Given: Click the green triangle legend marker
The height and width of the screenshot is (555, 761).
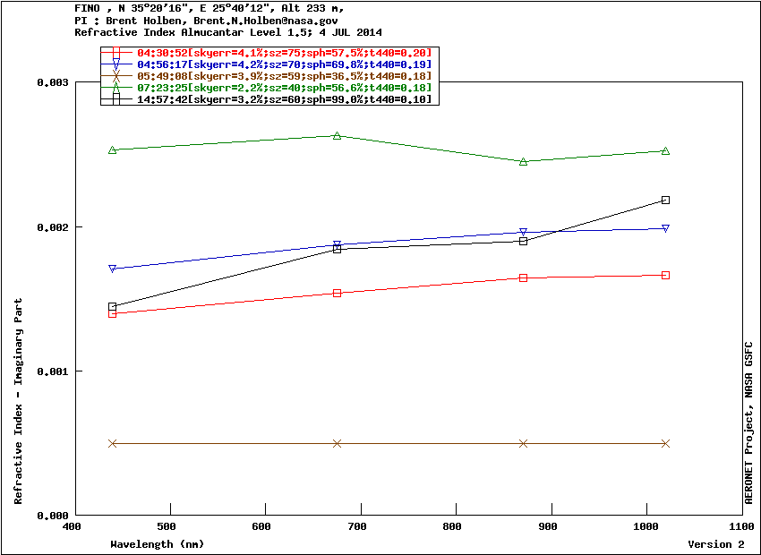Looking at the screenshot, I should (x=116, y=88).
